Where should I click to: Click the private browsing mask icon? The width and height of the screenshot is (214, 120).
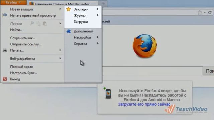coord(5,15)
